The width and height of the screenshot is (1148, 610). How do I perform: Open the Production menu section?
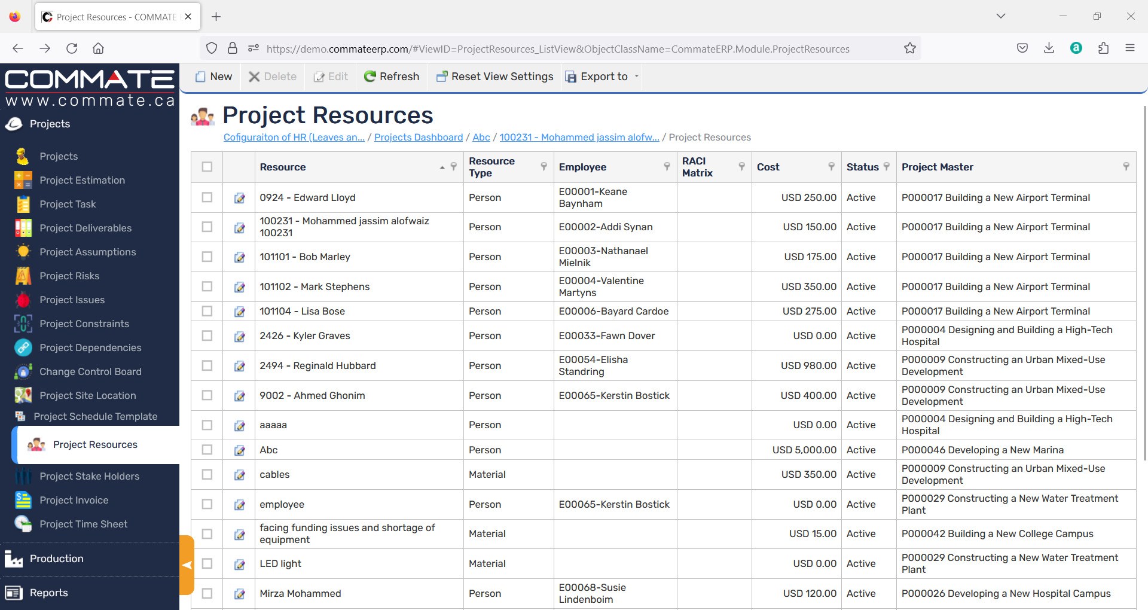pyautogui.click(x=56, y=559)
